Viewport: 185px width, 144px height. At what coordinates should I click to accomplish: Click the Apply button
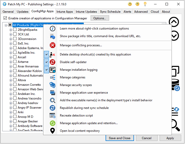tap(170, 138)
